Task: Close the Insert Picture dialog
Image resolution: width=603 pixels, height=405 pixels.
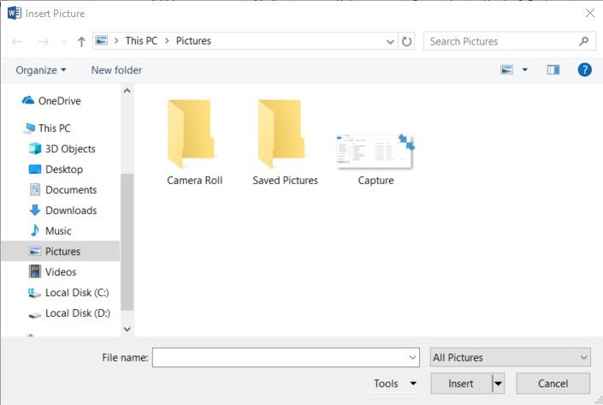Action: 590,13
